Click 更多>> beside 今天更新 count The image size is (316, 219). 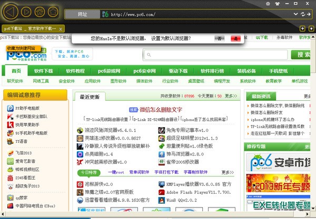pos(231,96)
